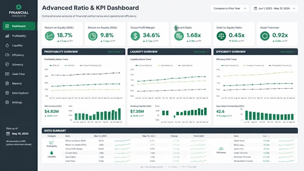Click the 0.45x debt to equity value

pyautogui.click(x=236, y=35)
